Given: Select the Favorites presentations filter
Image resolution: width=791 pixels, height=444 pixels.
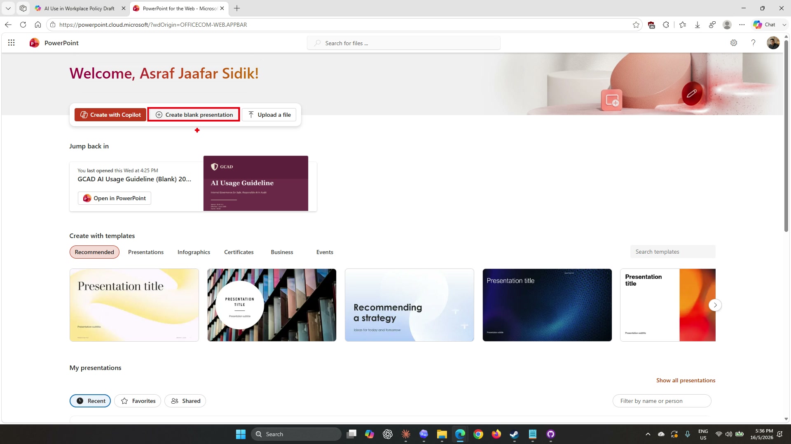Looking at the screenshot, I should 138,401.
